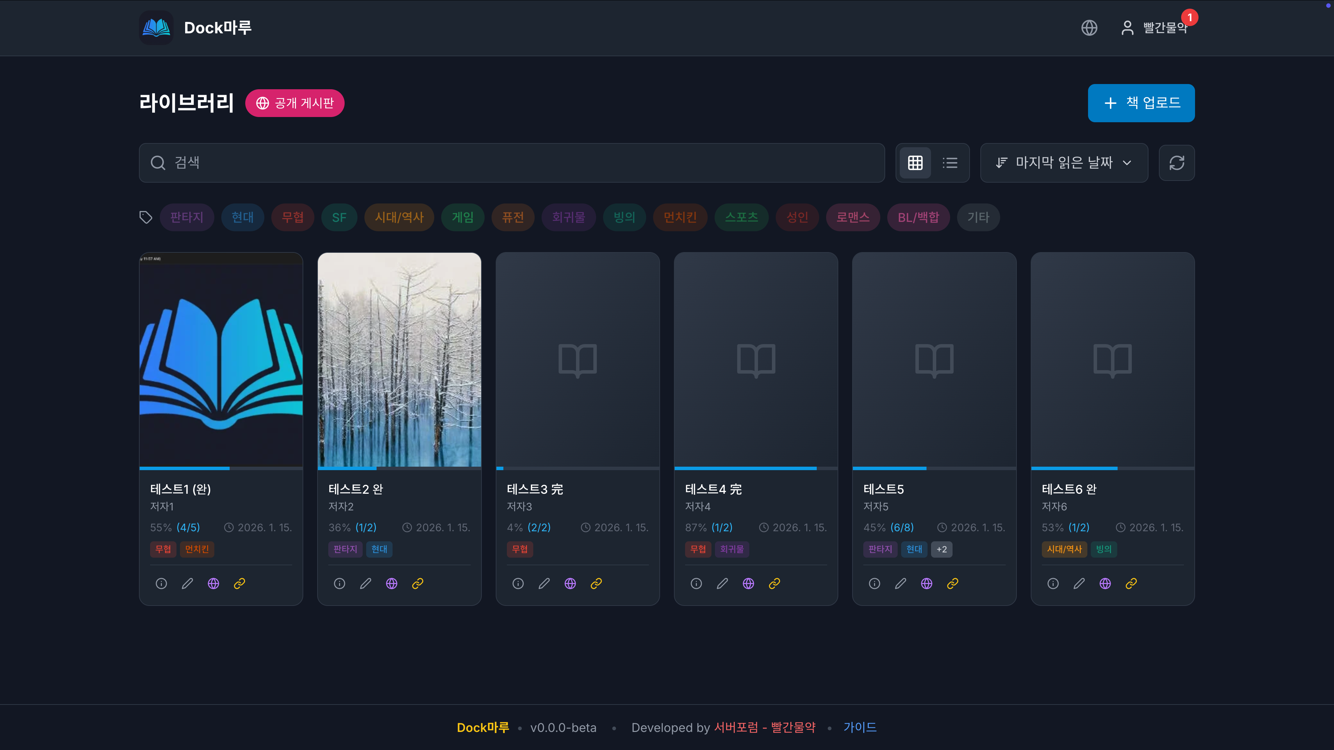Click the purple globe icon on 테스트3 完
Viewport: 1334px width, 750px height.
(x=570, y=583)
